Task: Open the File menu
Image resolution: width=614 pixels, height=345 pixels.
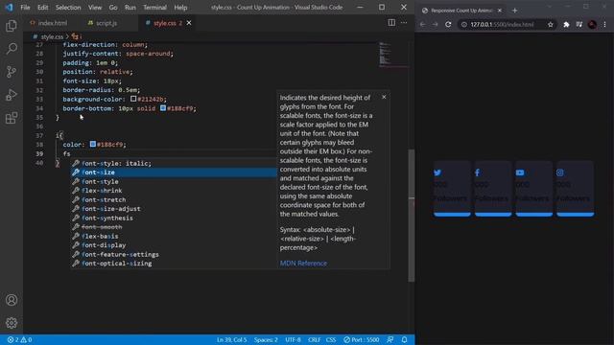Action: (25, 8)
